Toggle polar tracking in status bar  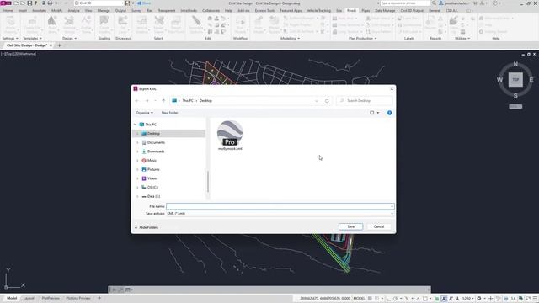[x=395, y=299]
